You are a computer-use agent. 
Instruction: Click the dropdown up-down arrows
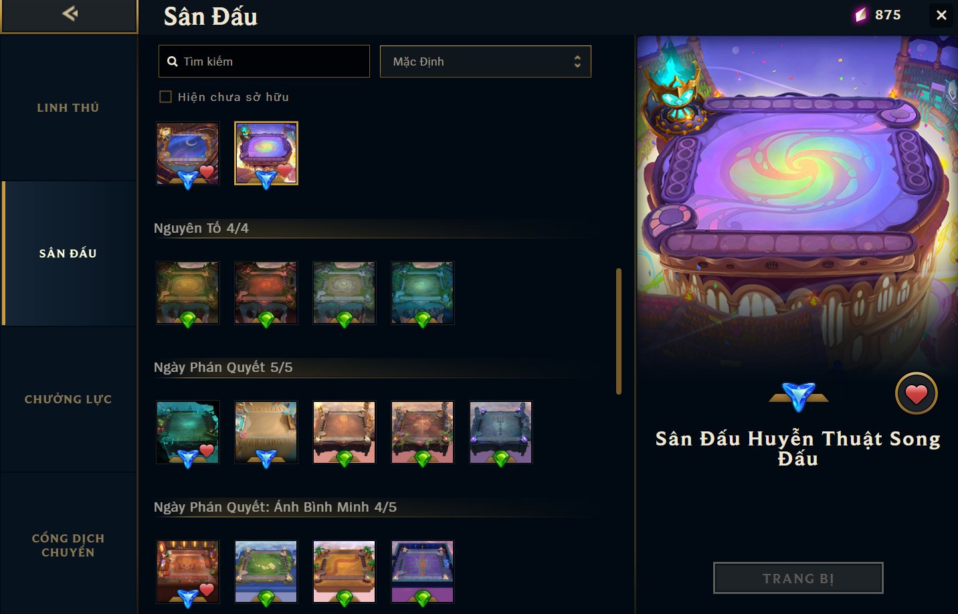click(x=577, y=62)
